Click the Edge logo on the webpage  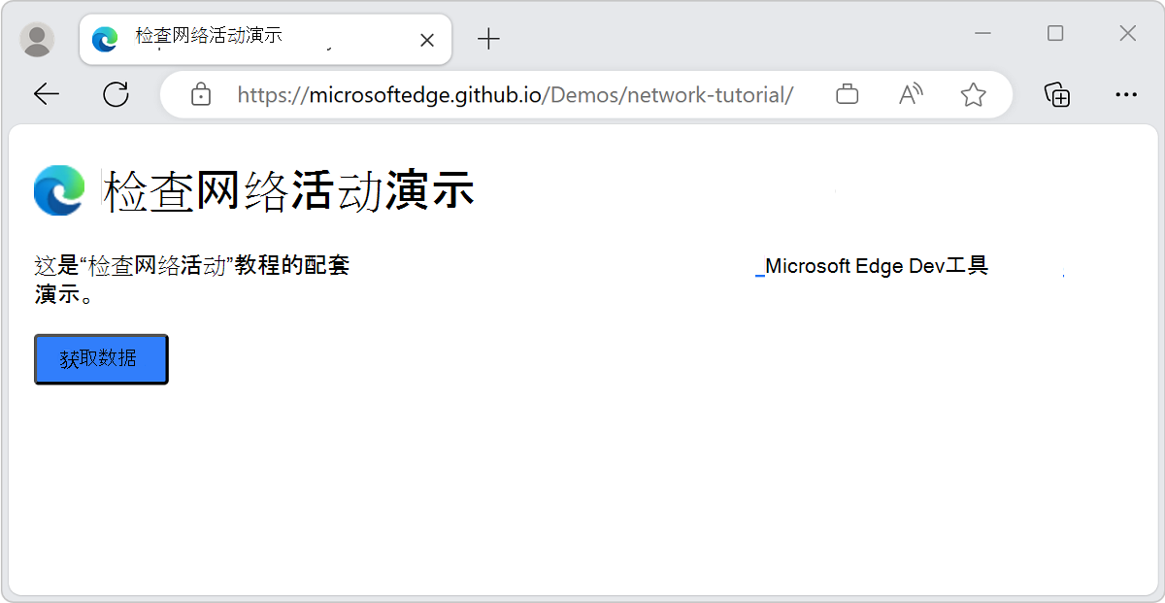click(58, 189)
